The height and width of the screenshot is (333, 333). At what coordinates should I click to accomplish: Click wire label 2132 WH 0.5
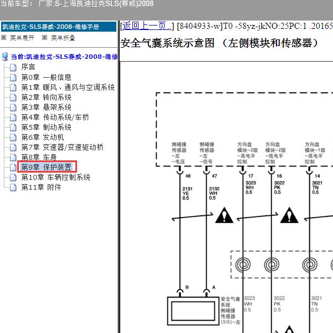pos(214,193)
